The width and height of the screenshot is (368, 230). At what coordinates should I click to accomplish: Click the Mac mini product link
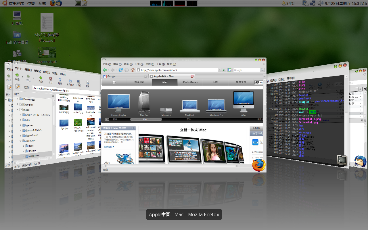(166, 112)
